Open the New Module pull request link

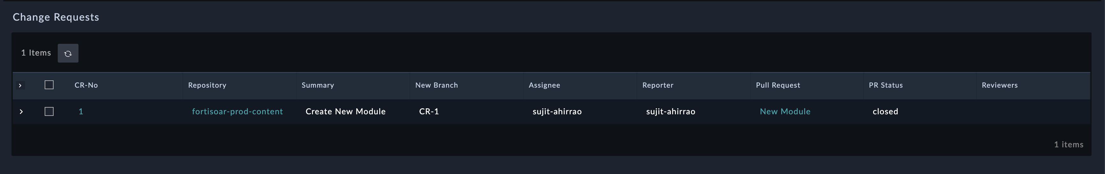point(785,111)
